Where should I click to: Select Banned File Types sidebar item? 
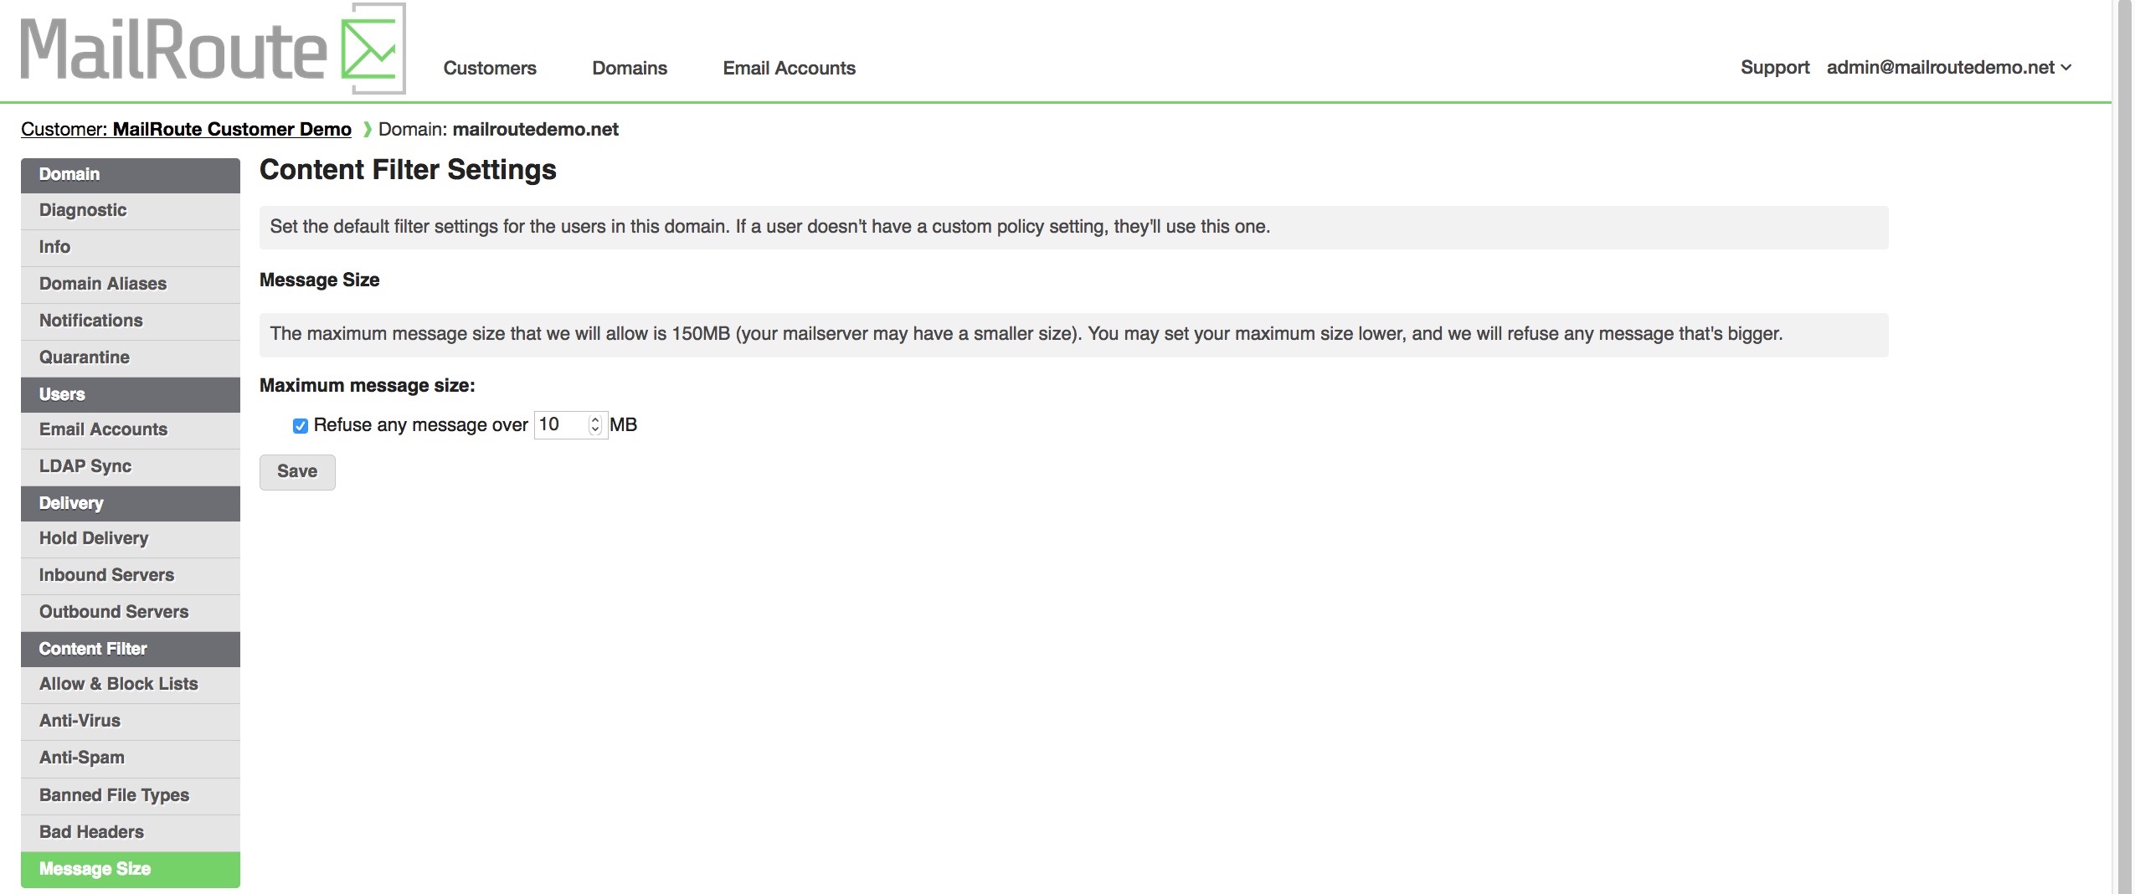[x=131, y=796]
